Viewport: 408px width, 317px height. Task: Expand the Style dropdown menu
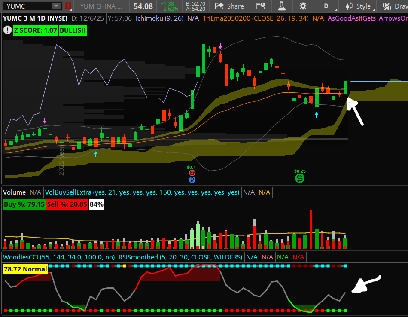[x=364, y=6]
